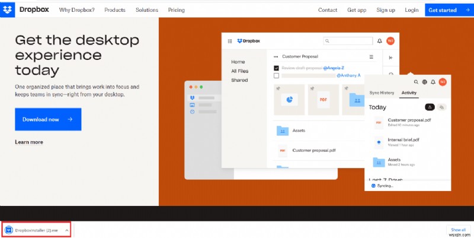
Task: Open the PDF file thumbnail tile
Action: click(x=324, y=100)
